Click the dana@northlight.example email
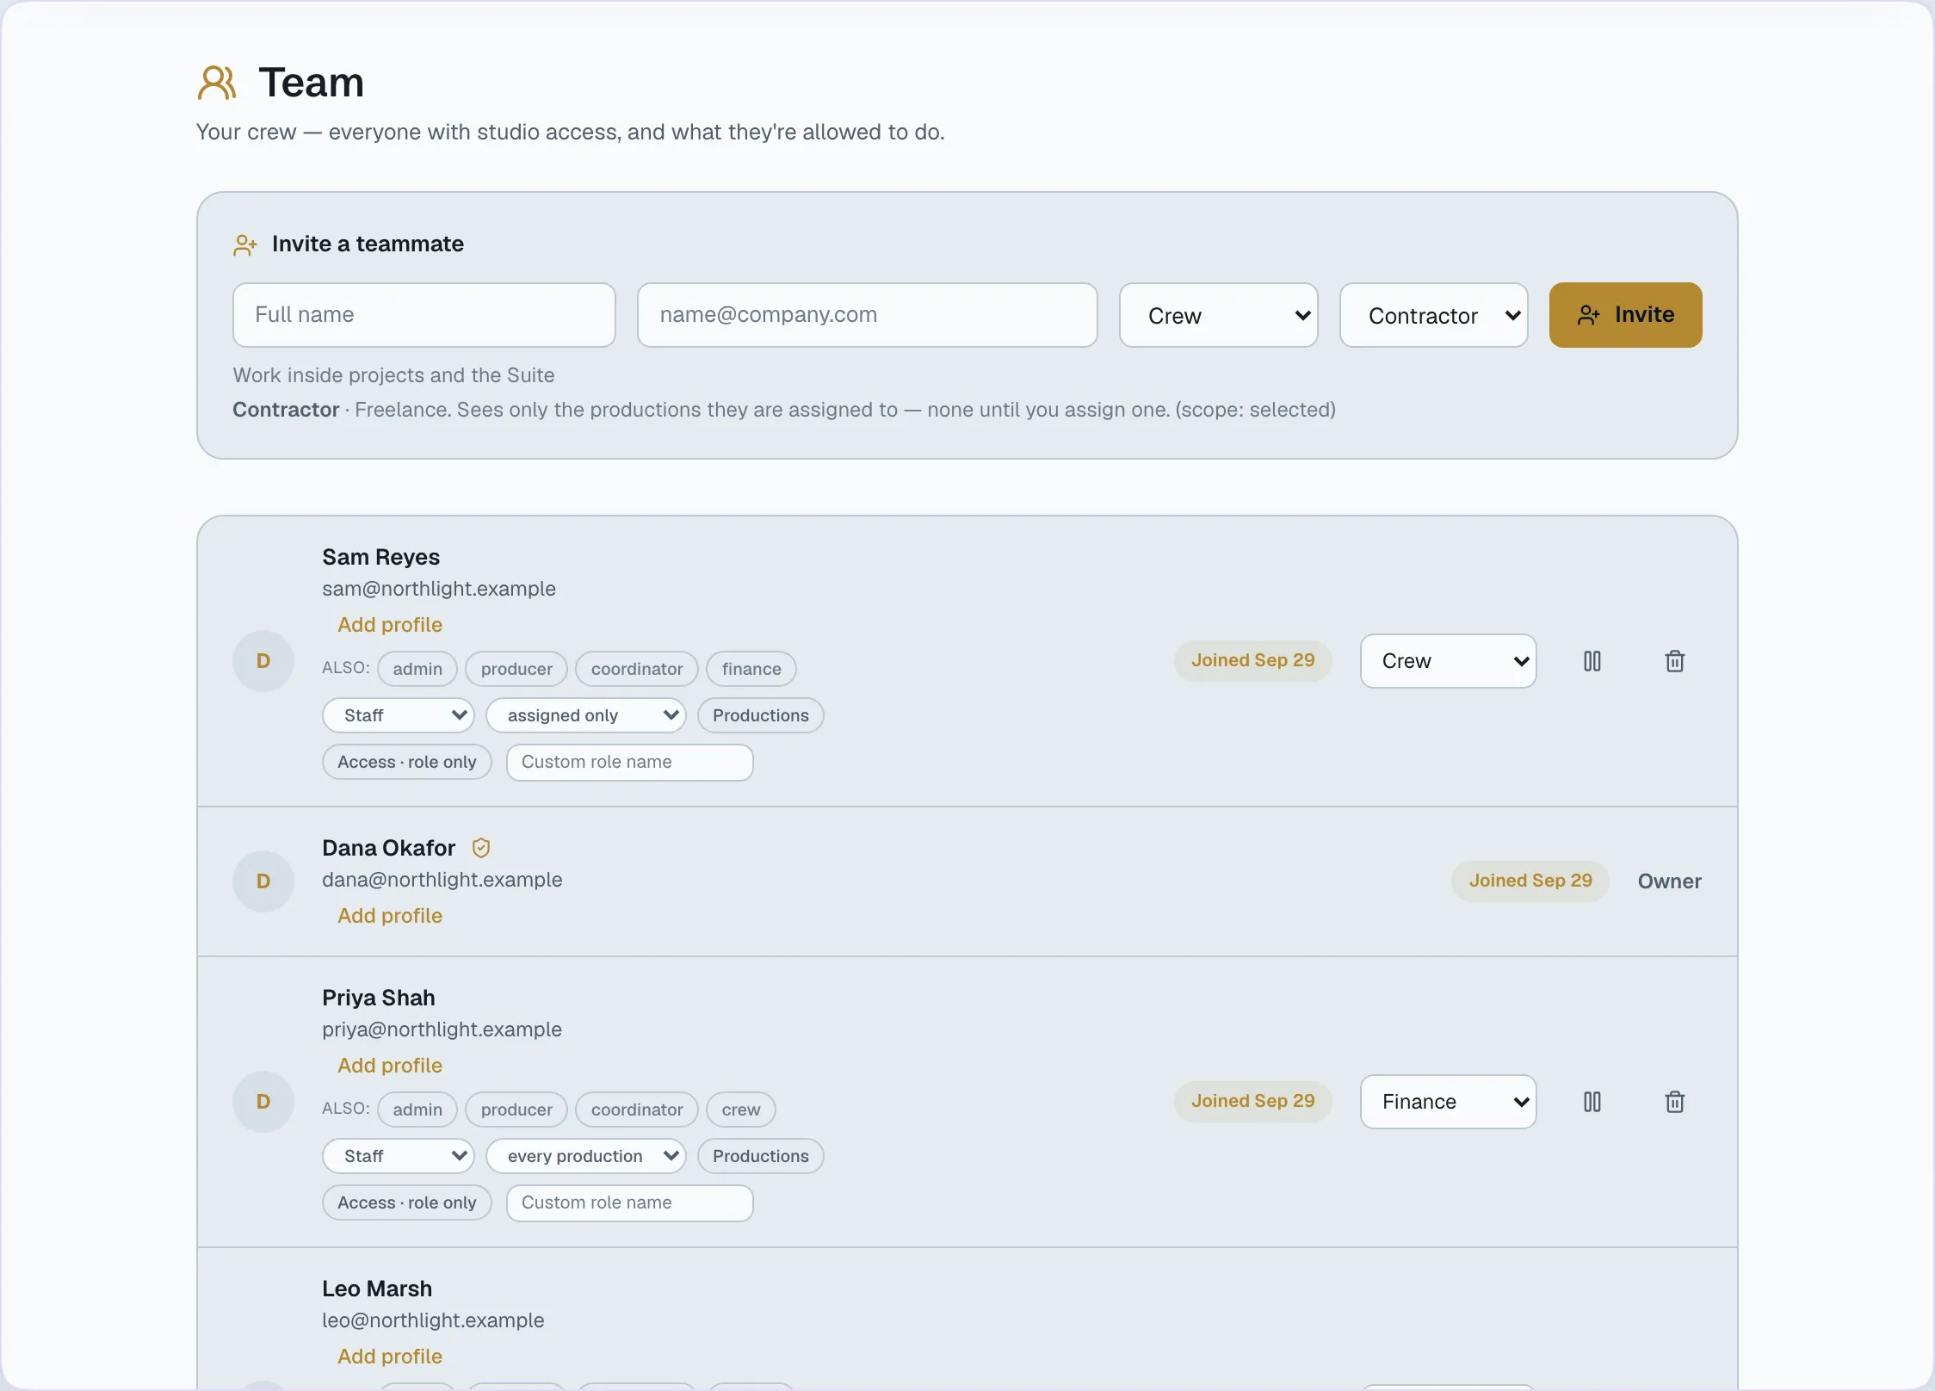The image size is (1935, 1391). (x=442, y=880)
